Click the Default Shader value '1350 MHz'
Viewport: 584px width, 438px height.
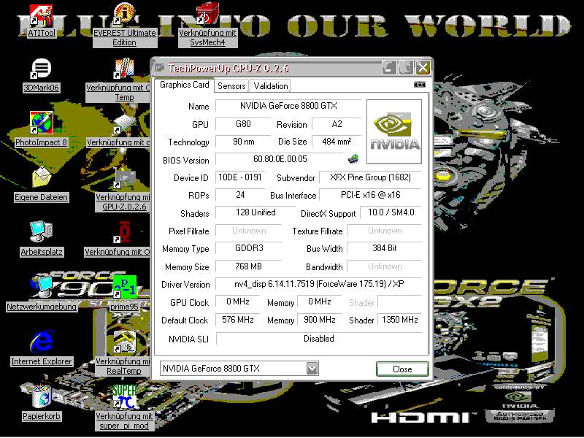coord(400,320)
